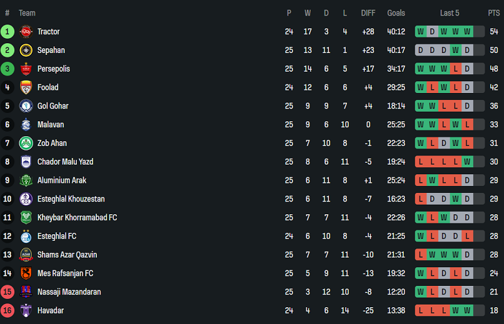Screen dimensions: 504x324
Task: Click the Esteghlal FC crest
Action: pyautogui.click(x=26, y=236)
